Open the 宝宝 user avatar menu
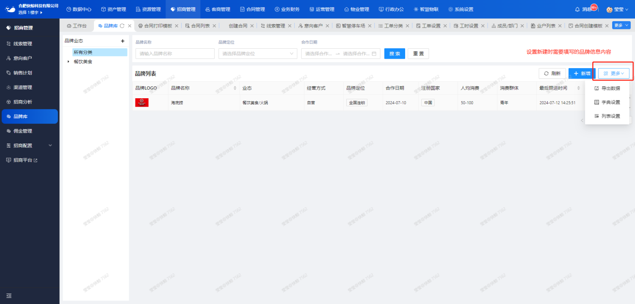 tap(616, 9)
